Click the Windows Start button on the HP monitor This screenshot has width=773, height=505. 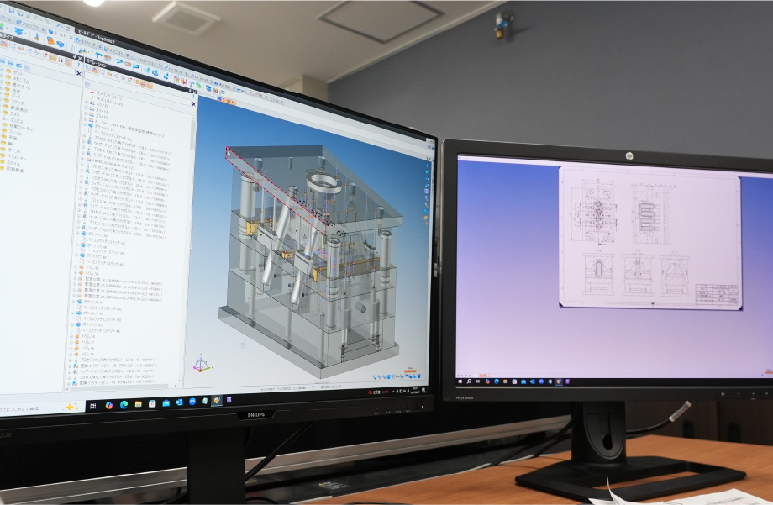460,382
